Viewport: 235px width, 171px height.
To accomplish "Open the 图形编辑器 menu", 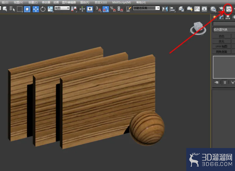I will [69, 2].
